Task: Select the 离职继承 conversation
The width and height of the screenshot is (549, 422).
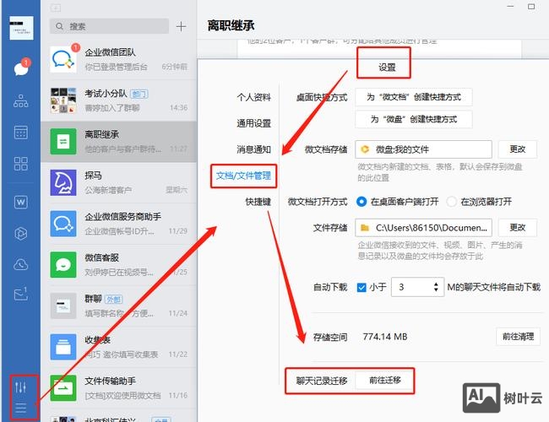Action: pyautogui.click(x=119, y=142)
